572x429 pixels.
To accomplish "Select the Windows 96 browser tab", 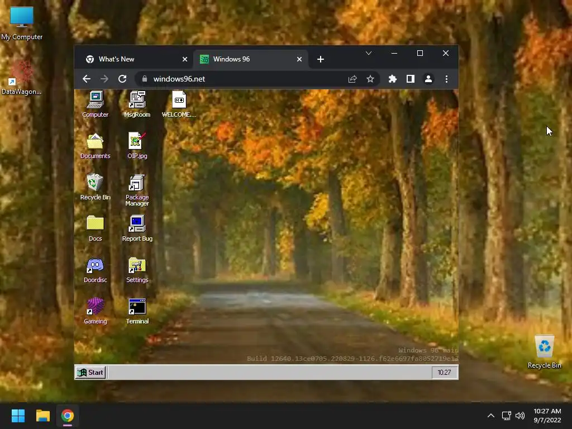I will [250, 59].
